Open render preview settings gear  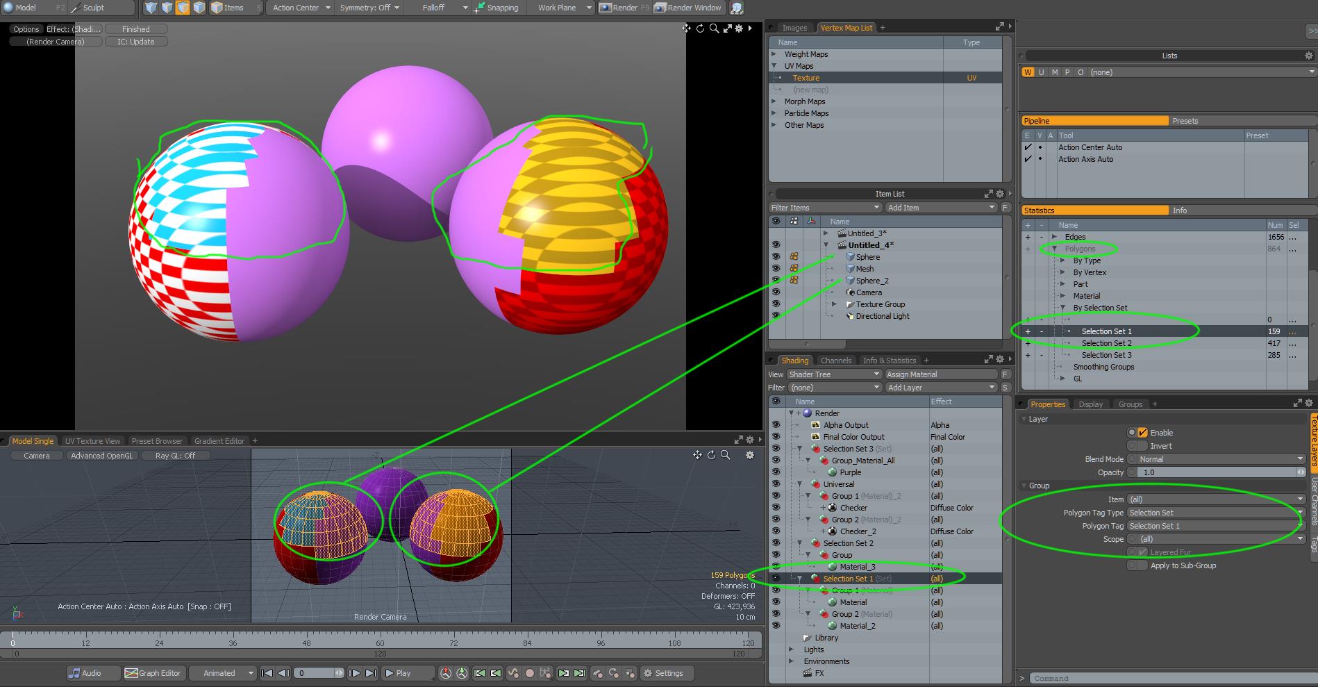pyautogui.click(x=739, y=28)
